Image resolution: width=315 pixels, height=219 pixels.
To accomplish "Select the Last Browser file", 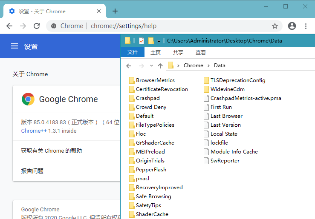I will coord(223,116).
